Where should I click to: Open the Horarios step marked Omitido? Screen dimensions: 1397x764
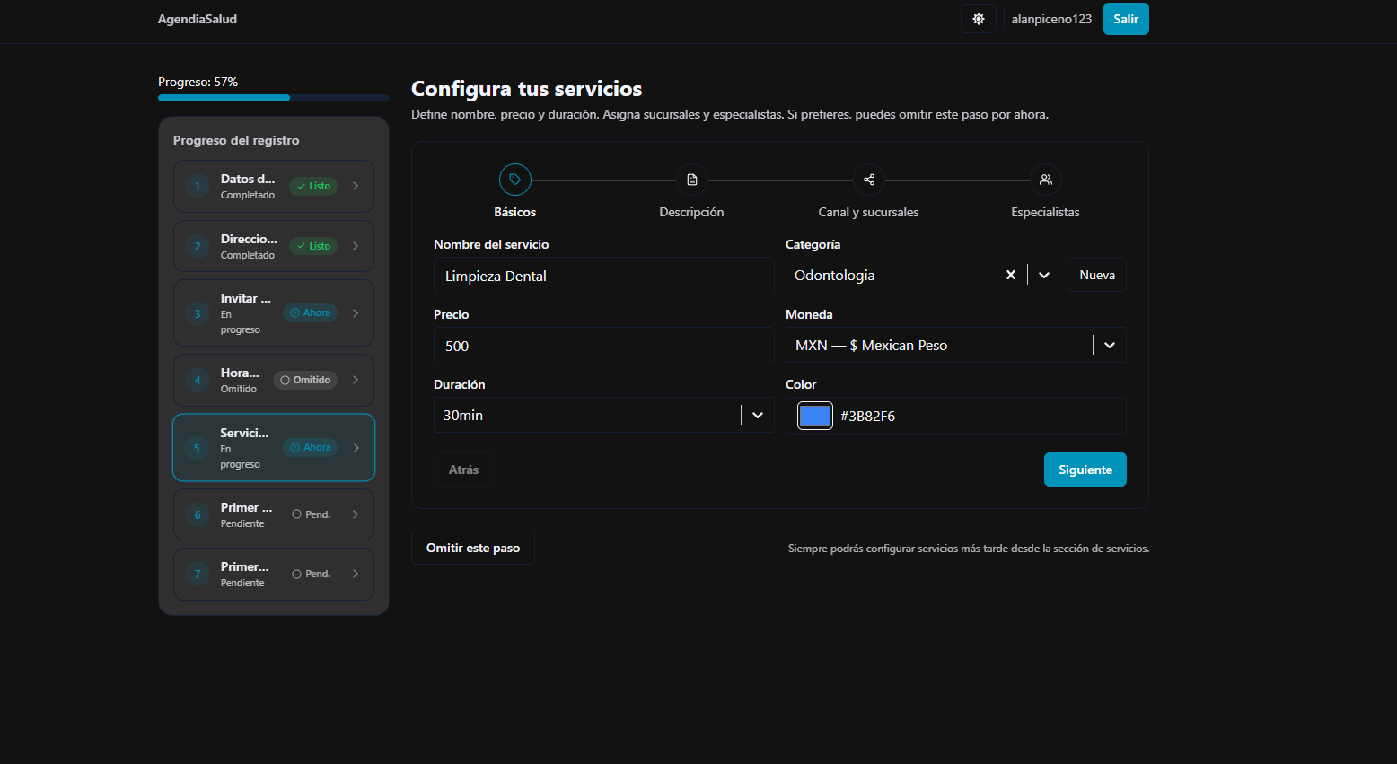[x=273, y=380]
